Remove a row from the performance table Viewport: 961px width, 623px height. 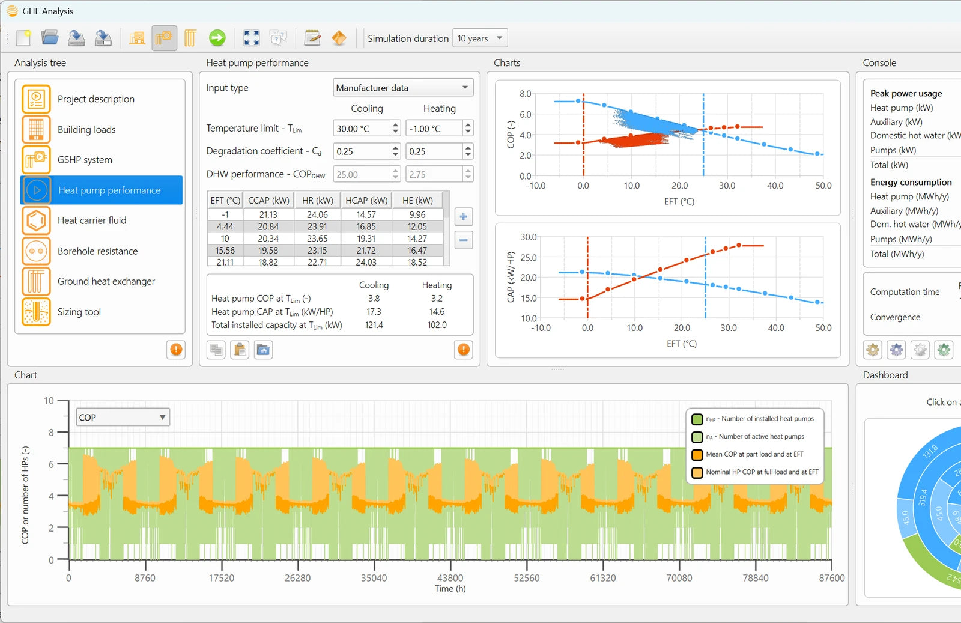pos(463,240)
